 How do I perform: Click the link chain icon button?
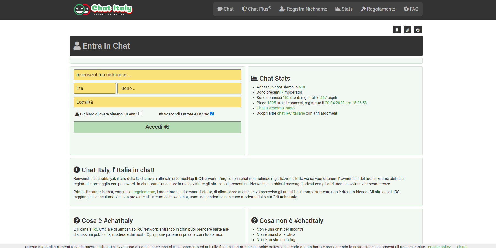(x=408, y=29)
